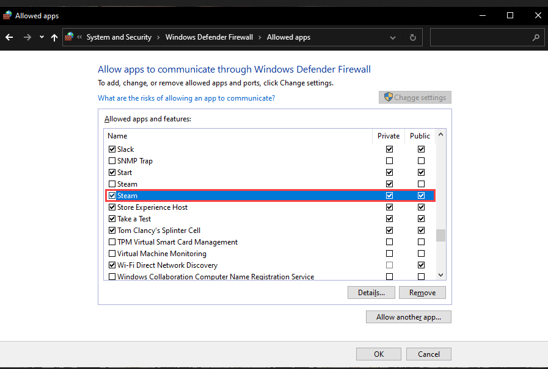The image size is (548, 369).
Task: Click the Allowed apps title bar icon
Action: click(x=7, y=16)
